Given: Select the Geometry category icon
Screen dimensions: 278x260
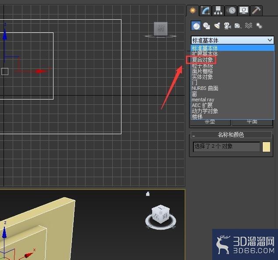Looking at the screenshot, I should click(x=196, y=26).
